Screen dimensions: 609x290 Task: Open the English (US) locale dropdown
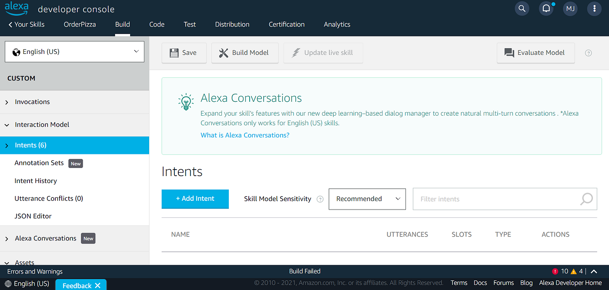coord(74,52)
